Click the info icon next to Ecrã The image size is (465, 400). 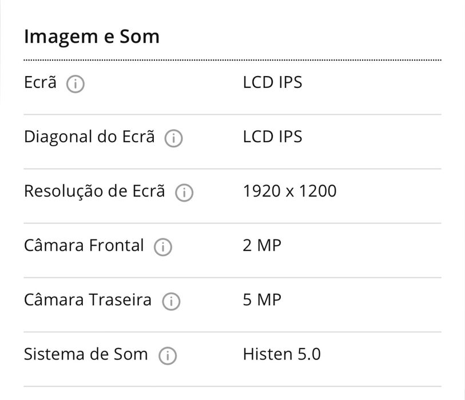pos(75,84)
